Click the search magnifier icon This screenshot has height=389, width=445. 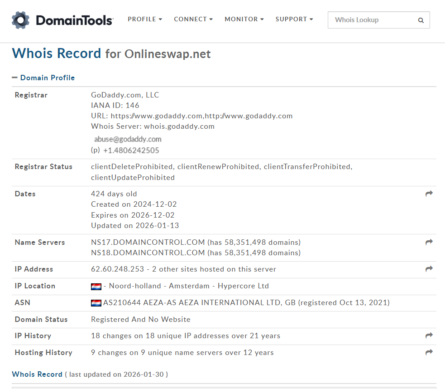click(421, 20)
